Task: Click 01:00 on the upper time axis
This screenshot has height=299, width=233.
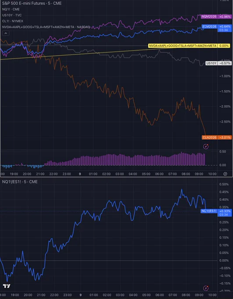Action: (93, 174)
